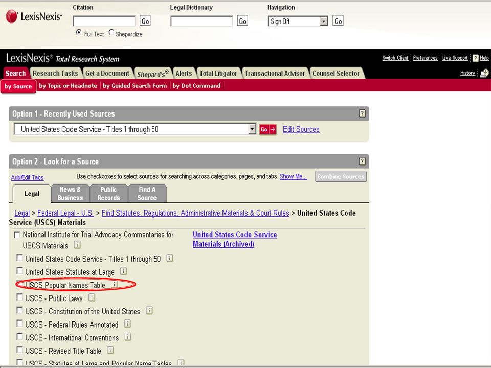
Task: Click the Option 2 help question mark icon
Action: [x=362, y=161]
